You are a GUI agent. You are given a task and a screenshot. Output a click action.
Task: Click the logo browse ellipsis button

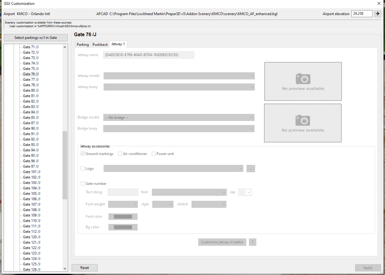[251, 168]
